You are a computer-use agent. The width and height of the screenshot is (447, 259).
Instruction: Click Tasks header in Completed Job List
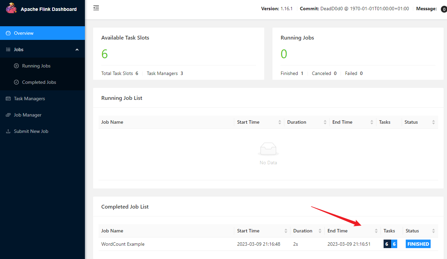[x=389, y=231]
